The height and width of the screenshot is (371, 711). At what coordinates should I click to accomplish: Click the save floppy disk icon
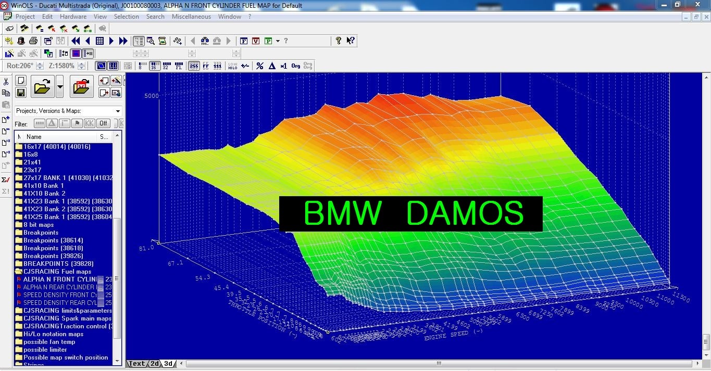(x=21, y=93)
